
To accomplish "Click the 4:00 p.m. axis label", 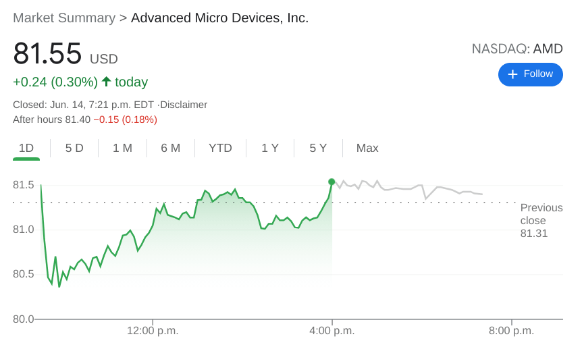I will point(332,331).
